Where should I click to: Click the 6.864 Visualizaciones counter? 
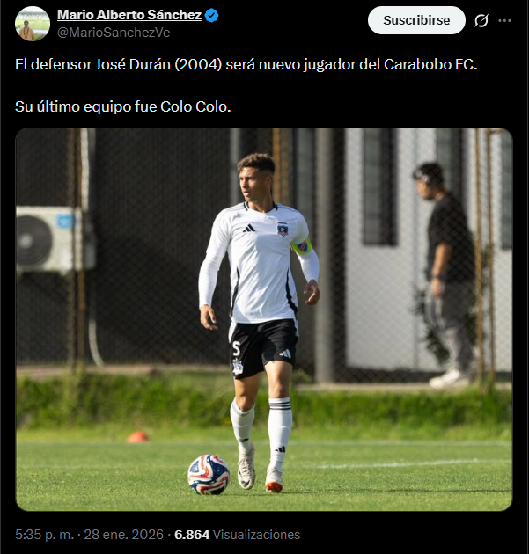coord(237,535)
